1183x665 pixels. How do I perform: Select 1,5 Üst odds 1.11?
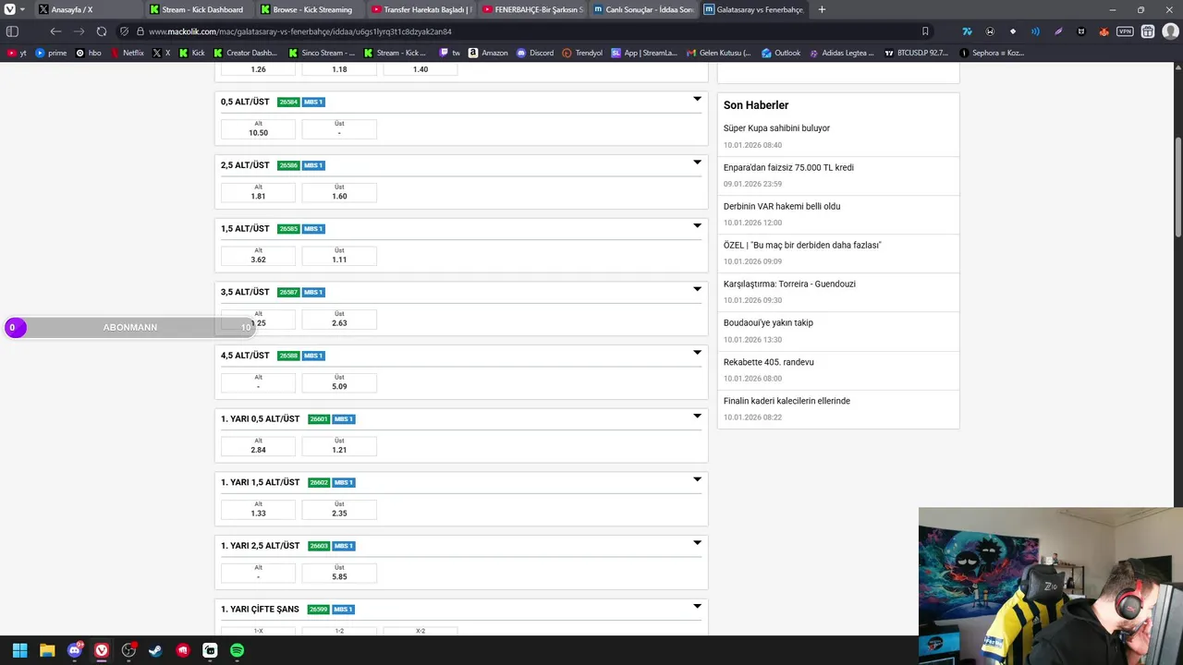coord(339,256)
